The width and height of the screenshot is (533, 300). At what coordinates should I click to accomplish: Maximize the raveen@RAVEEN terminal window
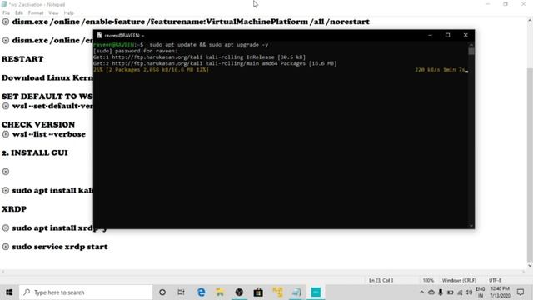448,35
